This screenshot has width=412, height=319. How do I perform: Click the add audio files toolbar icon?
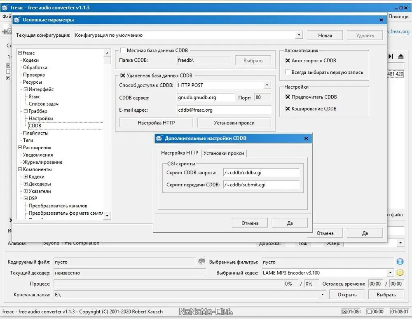(x=7, y=31)
